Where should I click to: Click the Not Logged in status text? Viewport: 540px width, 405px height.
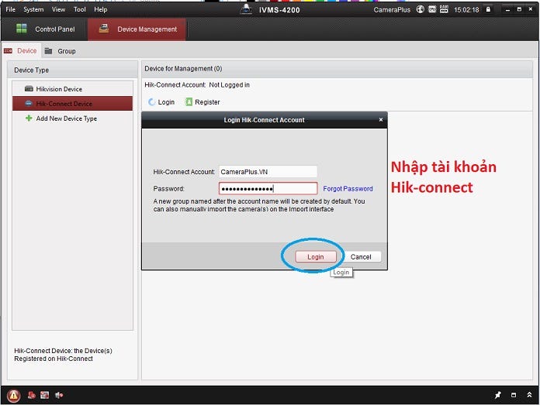pyautogui.click(x=230, y=85)
